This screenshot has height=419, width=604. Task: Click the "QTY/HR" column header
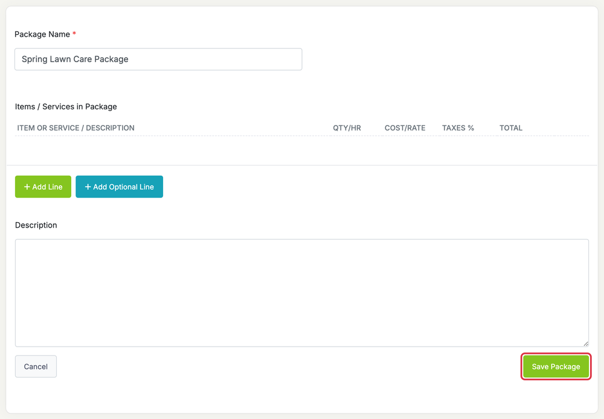click(x=347, y=128)
